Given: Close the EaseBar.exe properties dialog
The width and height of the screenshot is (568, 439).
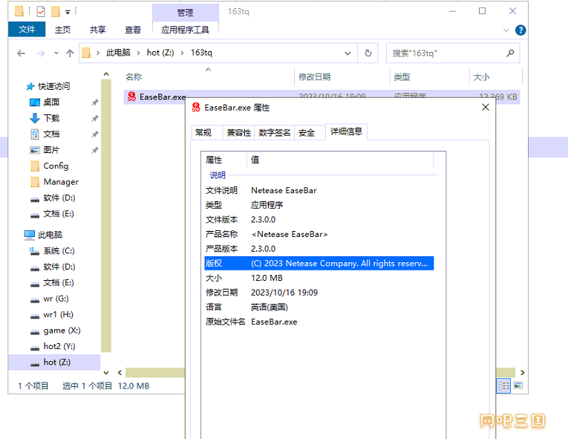Looking at the screenshot, I should pyautogui.click(x=486, y=107).
